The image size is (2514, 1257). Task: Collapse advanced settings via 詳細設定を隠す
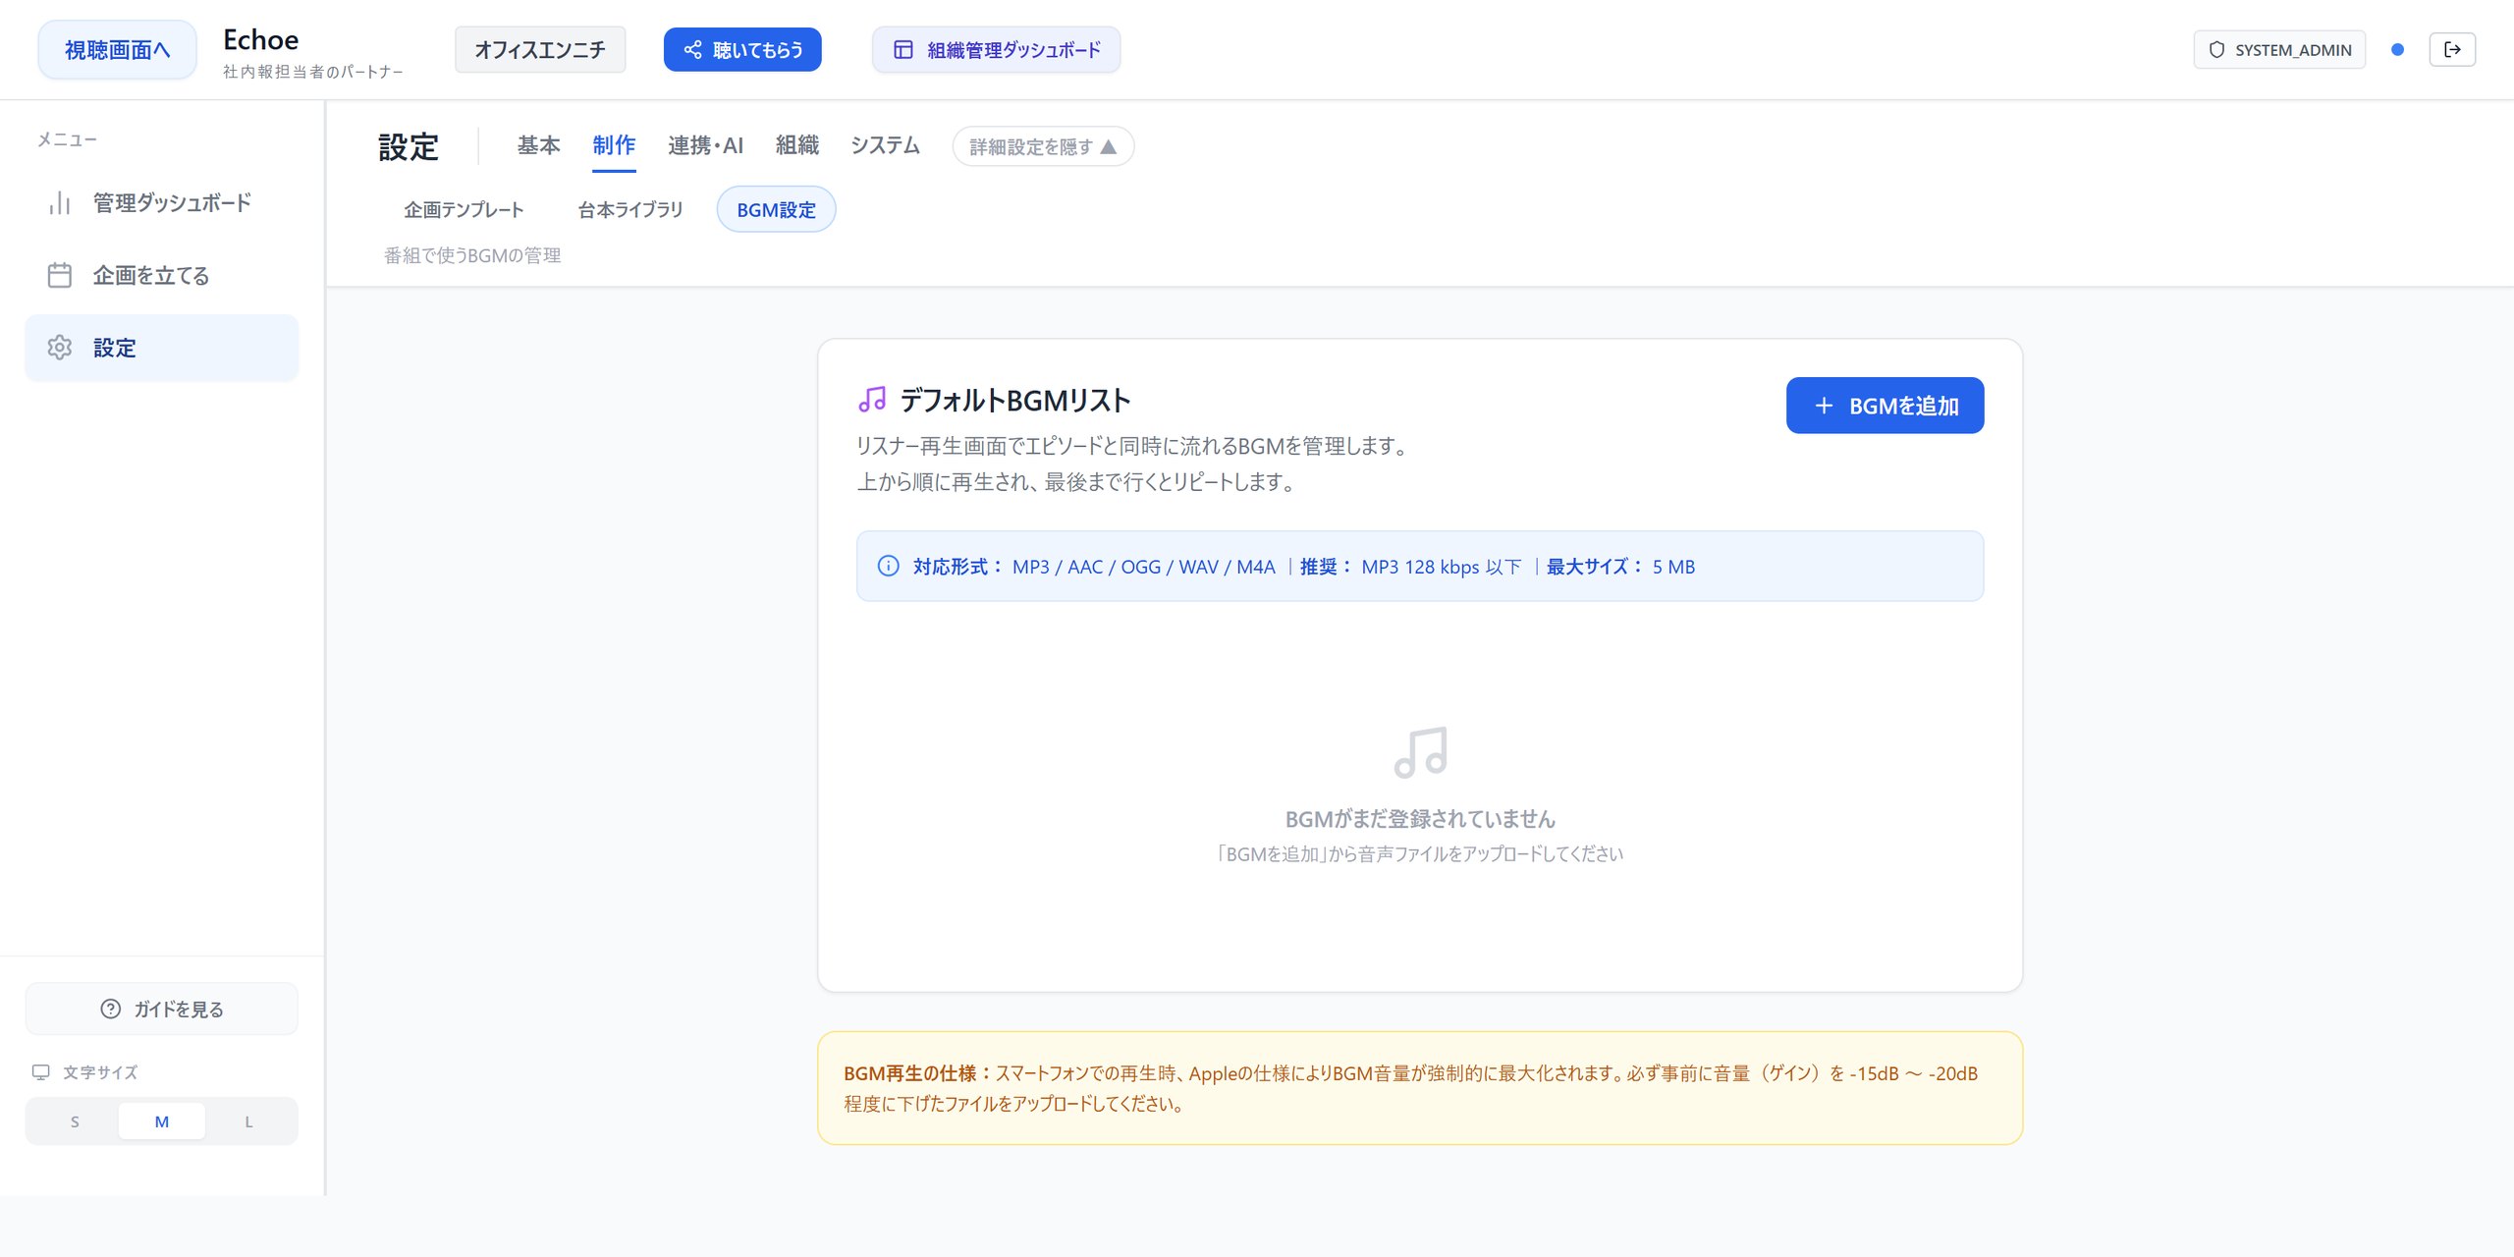pyautogui.click(x=1043, y=146)
